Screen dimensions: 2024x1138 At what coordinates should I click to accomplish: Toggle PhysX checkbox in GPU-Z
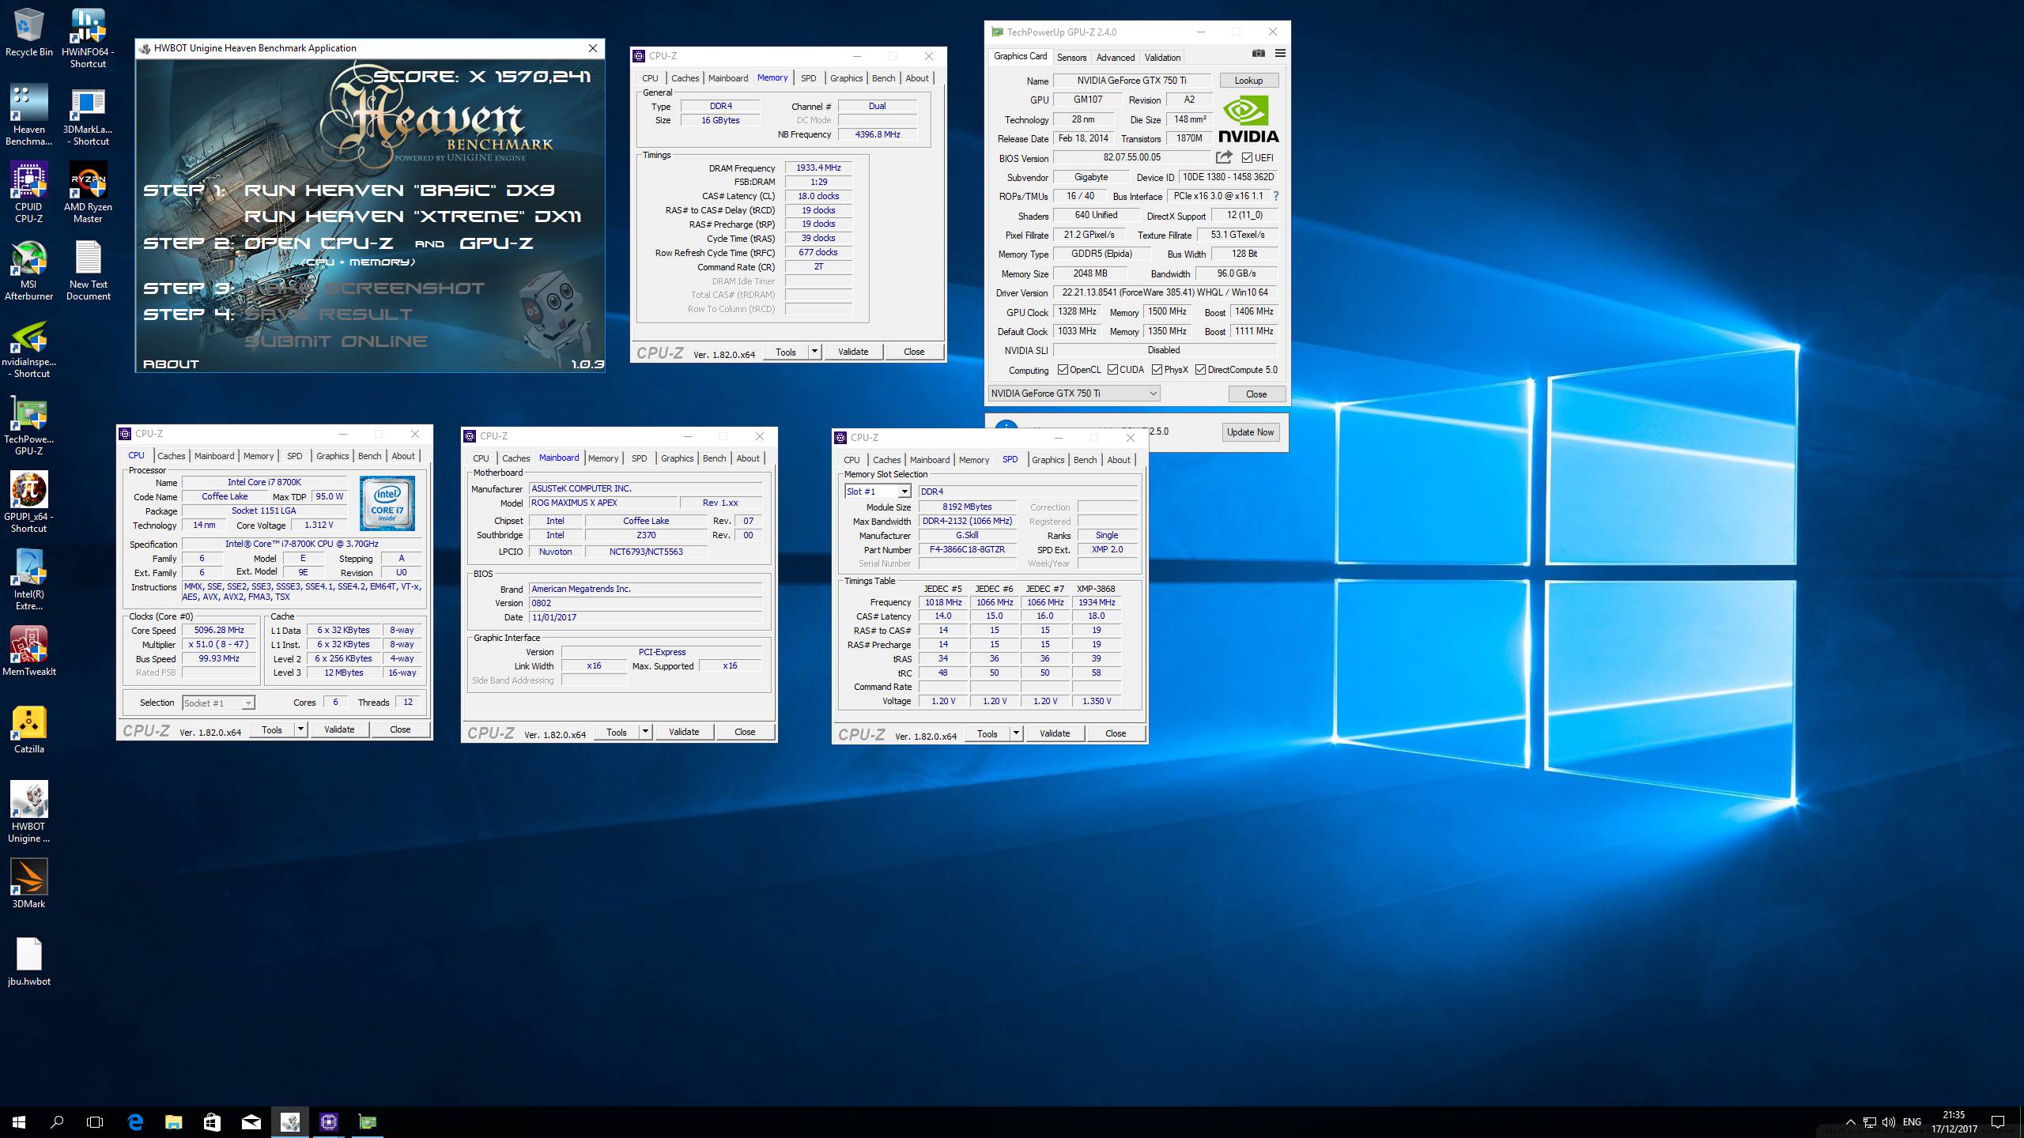pyautogui.click(x=1157, y=370)
